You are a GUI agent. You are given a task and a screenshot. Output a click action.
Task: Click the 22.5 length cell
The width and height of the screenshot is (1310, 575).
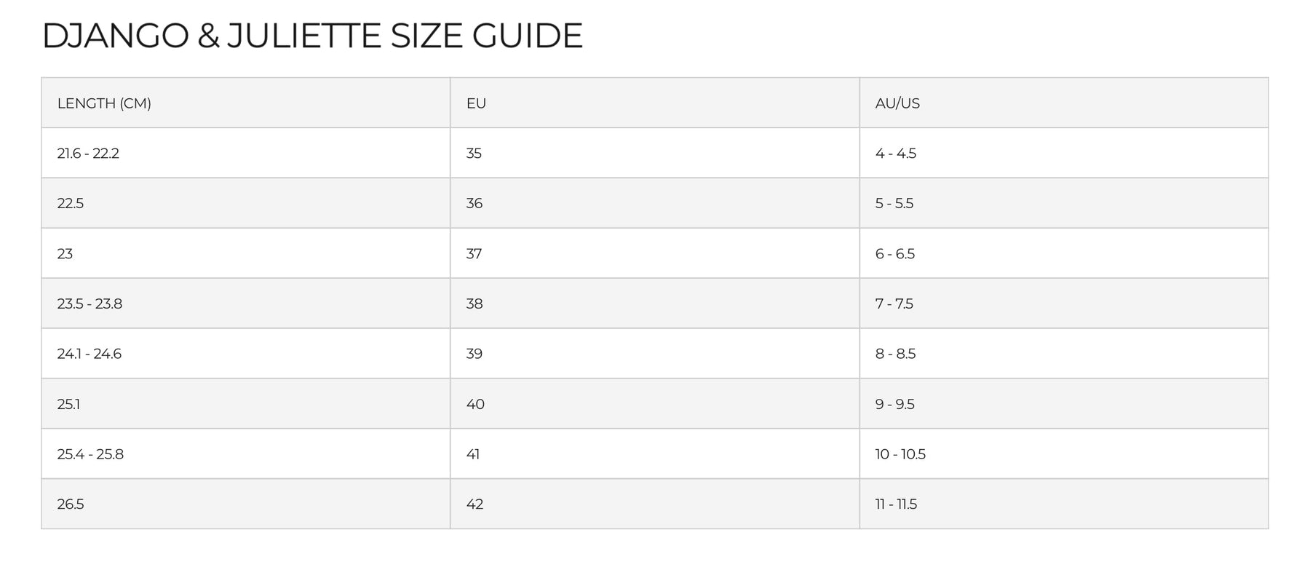tap(71, 204)
